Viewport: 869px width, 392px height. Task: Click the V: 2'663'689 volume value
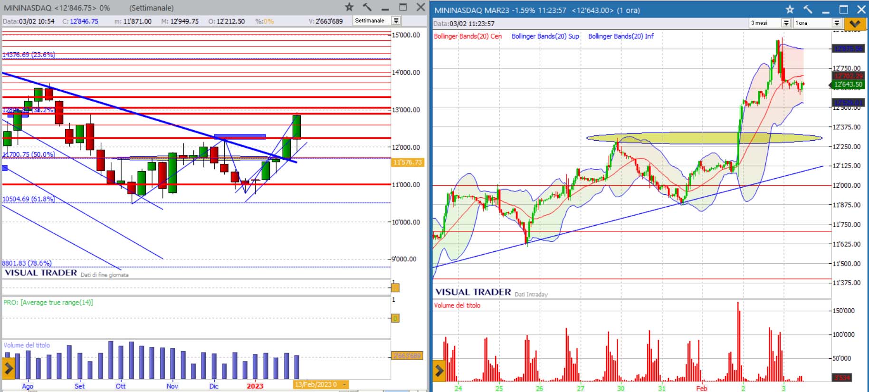(x=325, y=21)
